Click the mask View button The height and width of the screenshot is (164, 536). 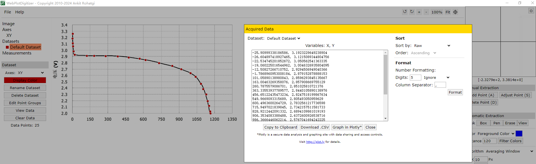(x=523, y=123)
